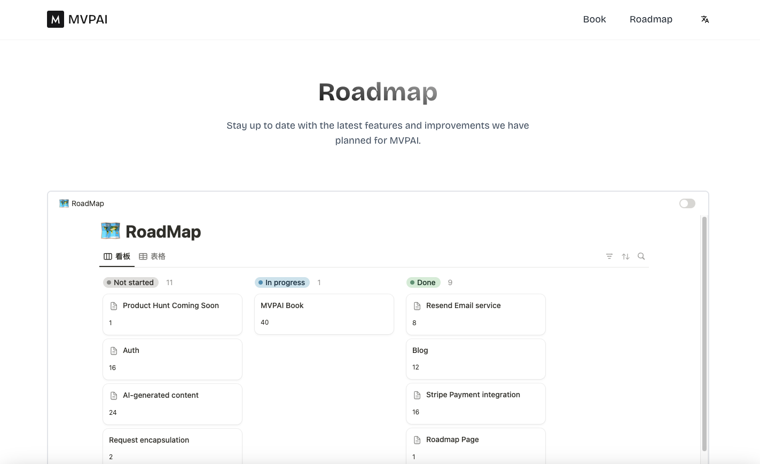
Task: Switch to the 表格 table view tab
Action: pyautogui.click(x=152, y=256)
